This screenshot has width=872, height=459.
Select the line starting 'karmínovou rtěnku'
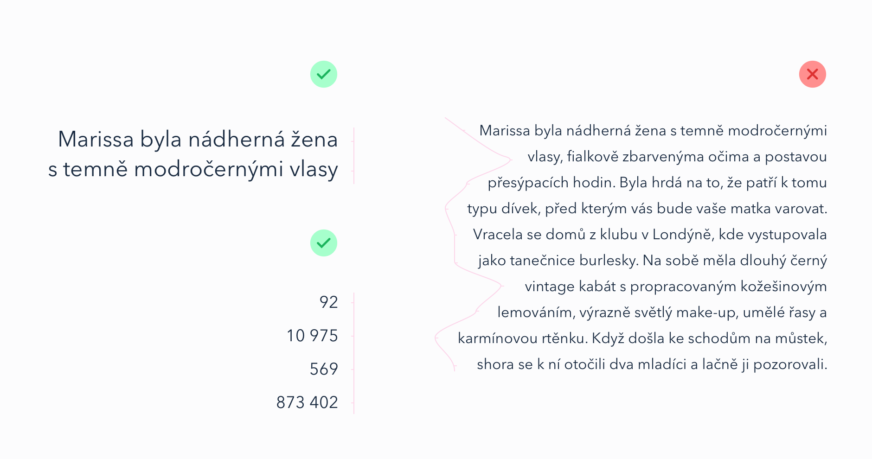[x=642, y=338]
